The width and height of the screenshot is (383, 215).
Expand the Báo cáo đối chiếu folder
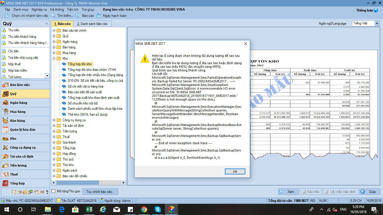click(x=54, y=176)
